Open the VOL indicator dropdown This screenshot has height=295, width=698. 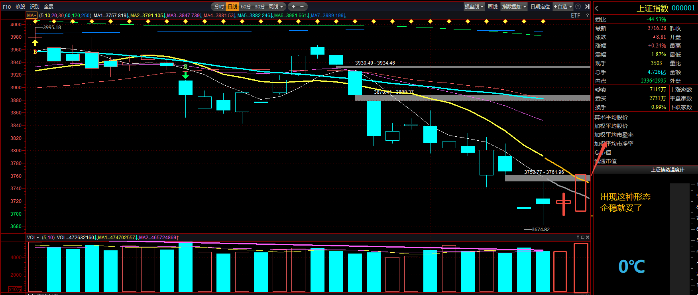[x=33, y=238]
